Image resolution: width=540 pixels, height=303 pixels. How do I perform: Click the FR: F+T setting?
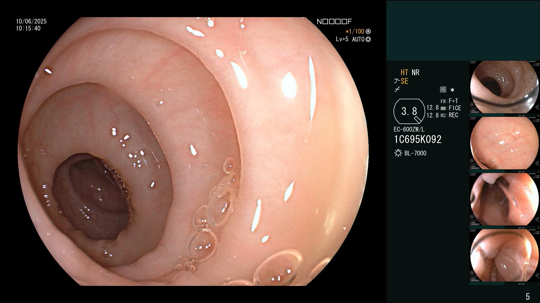pyautogui.click(x=449, y=101)
